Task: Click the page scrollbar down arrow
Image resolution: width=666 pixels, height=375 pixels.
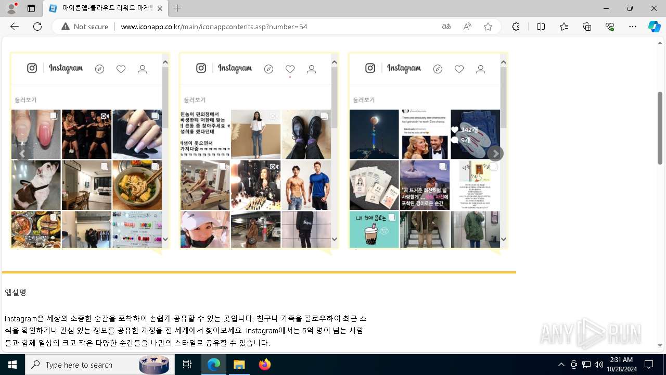Action: (x=660, y=345)
